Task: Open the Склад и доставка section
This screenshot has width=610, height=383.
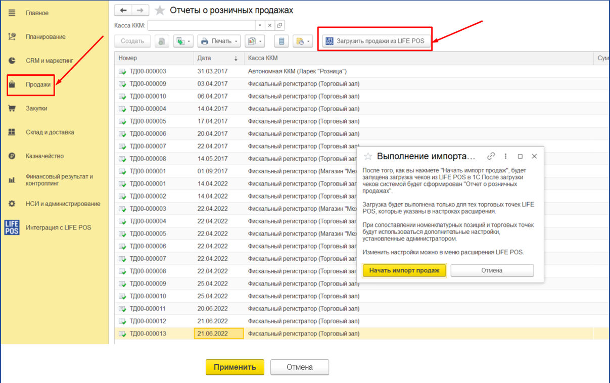Action: click(50, 132)
